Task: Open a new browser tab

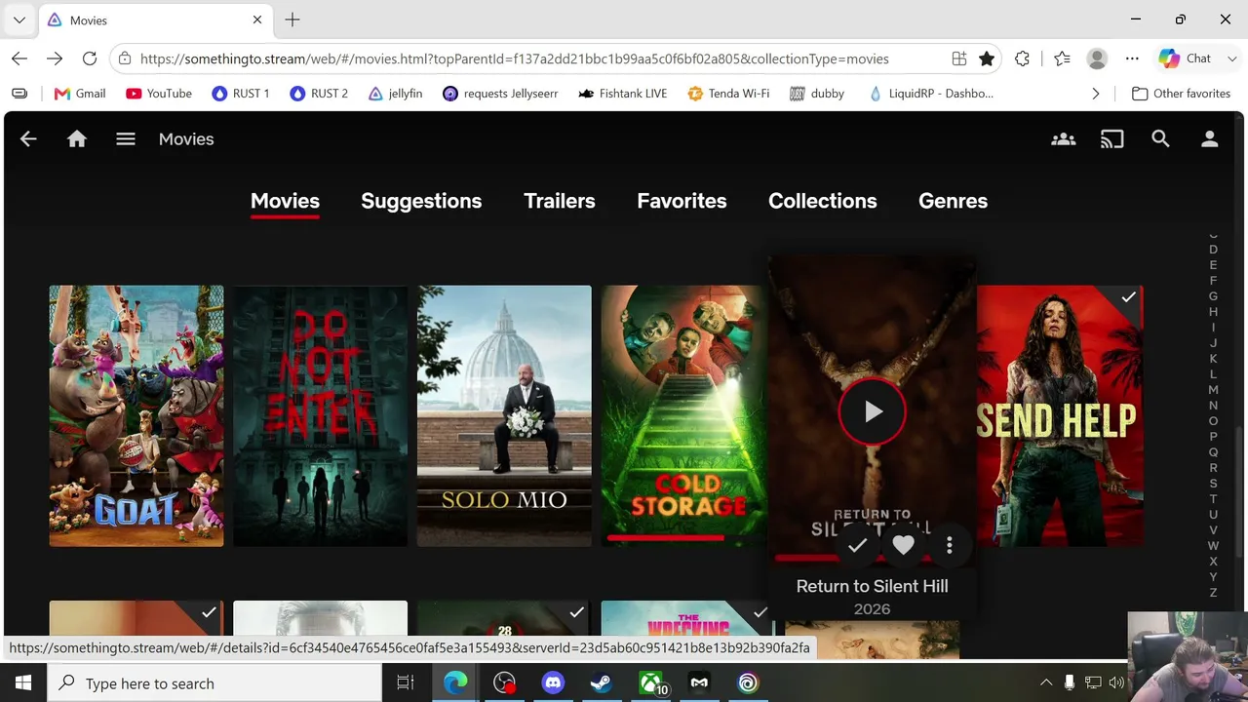Action: (292, 19)
